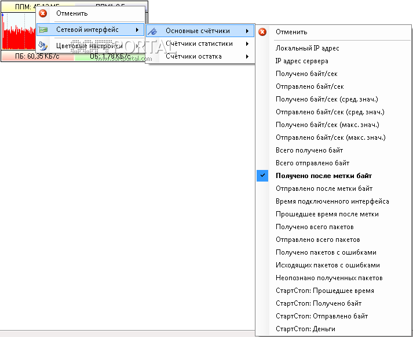The width and height of the screenshot is (413, 337).
Task: Select Получено всего пакетов
Action: (334, 227)
